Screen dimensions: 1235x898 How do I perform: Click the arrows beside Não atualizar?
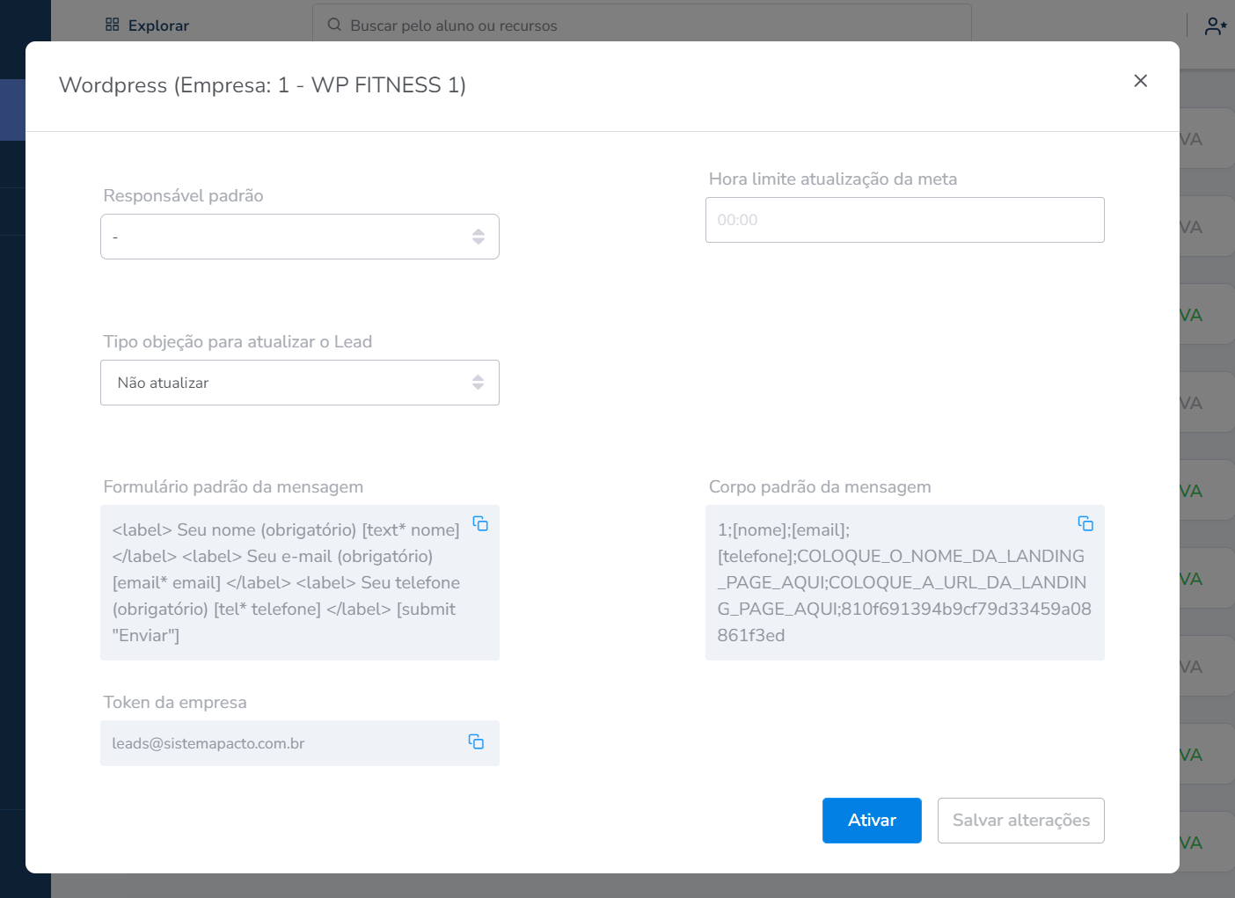tap(478, 383)
